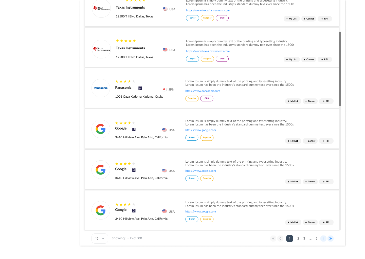Open the second Texas Instruments website link
Screen dimensions: 365x259
(x=208, y=51)
